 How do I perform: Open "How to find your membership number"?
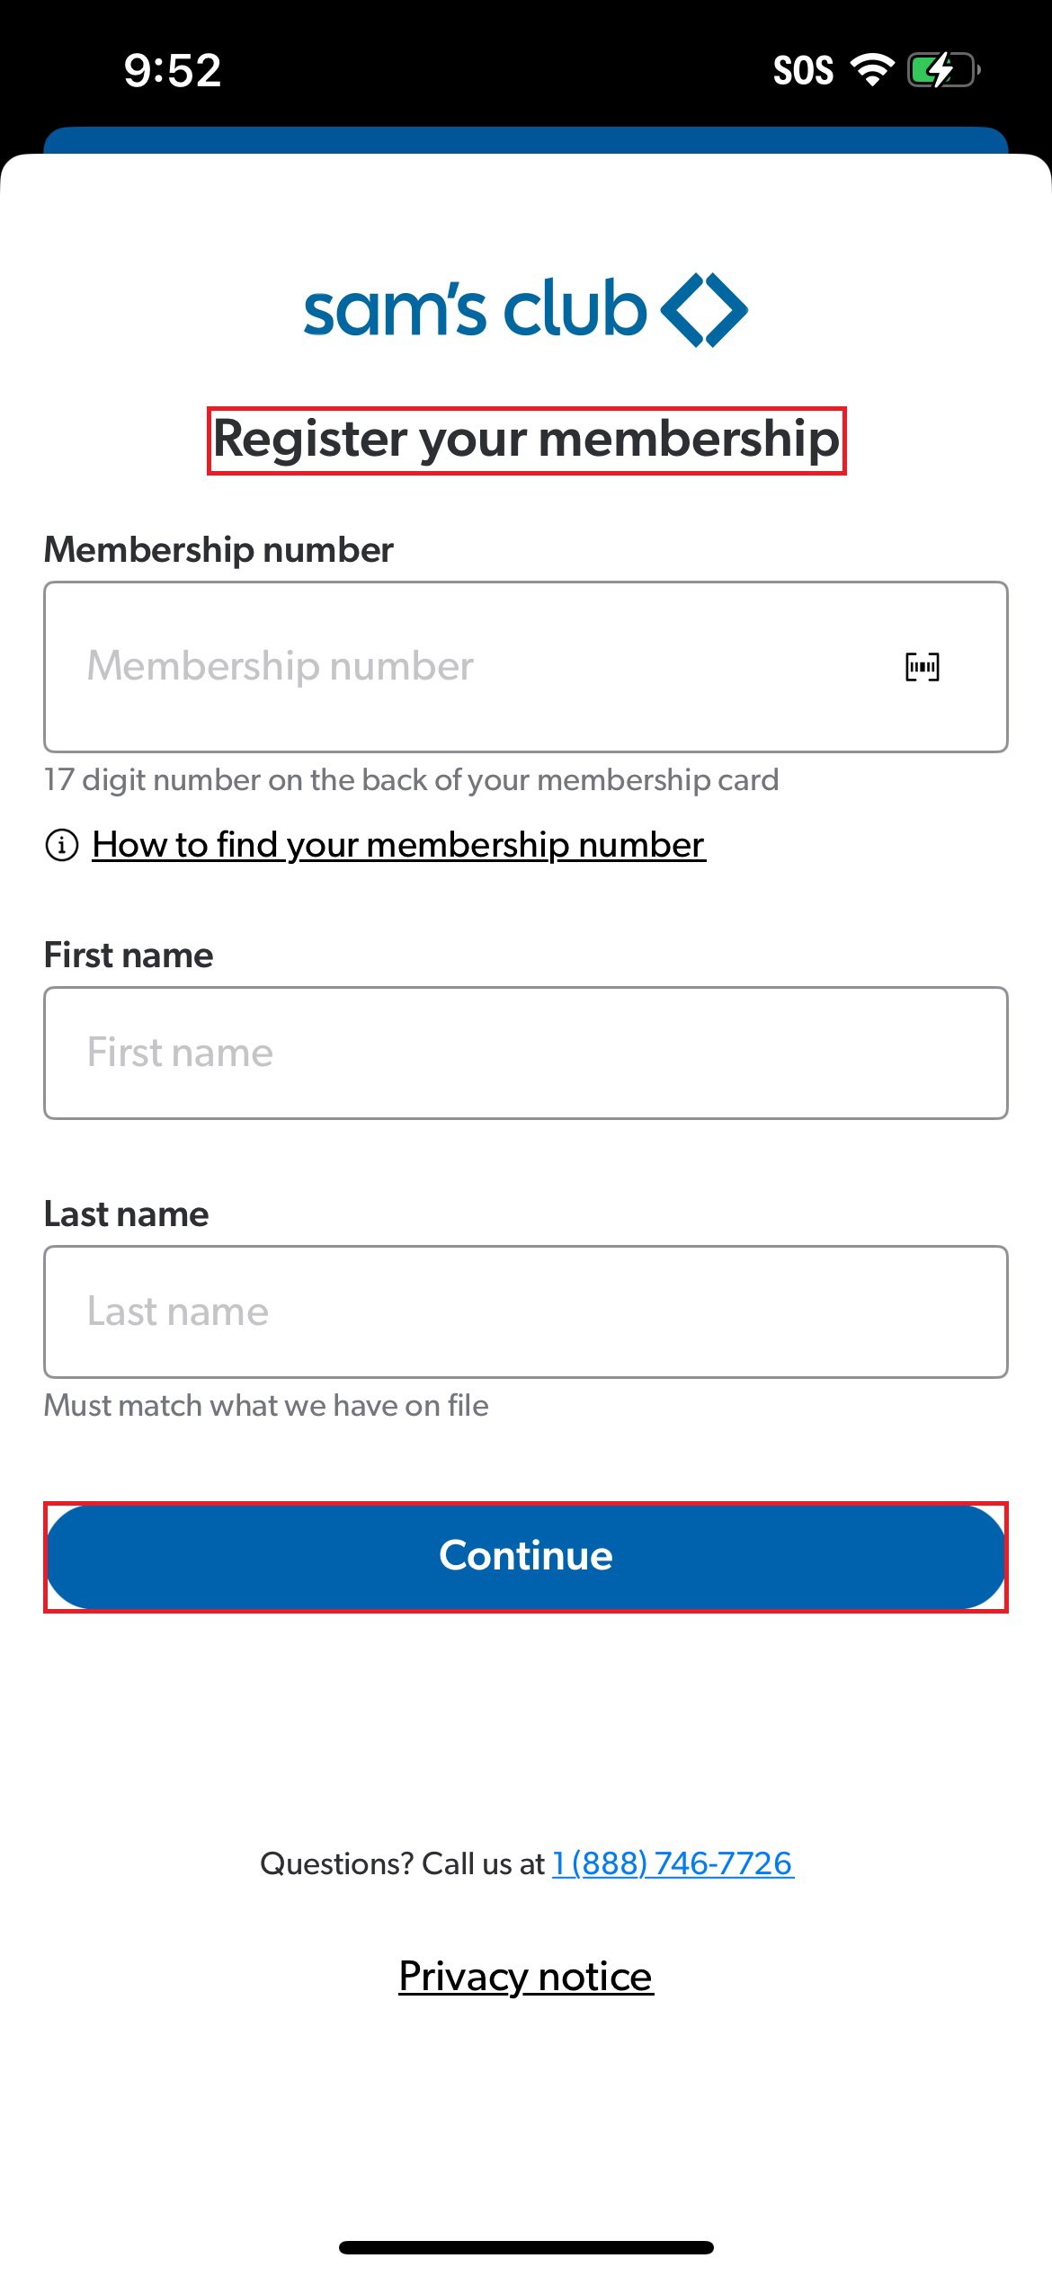coord(398,845)
